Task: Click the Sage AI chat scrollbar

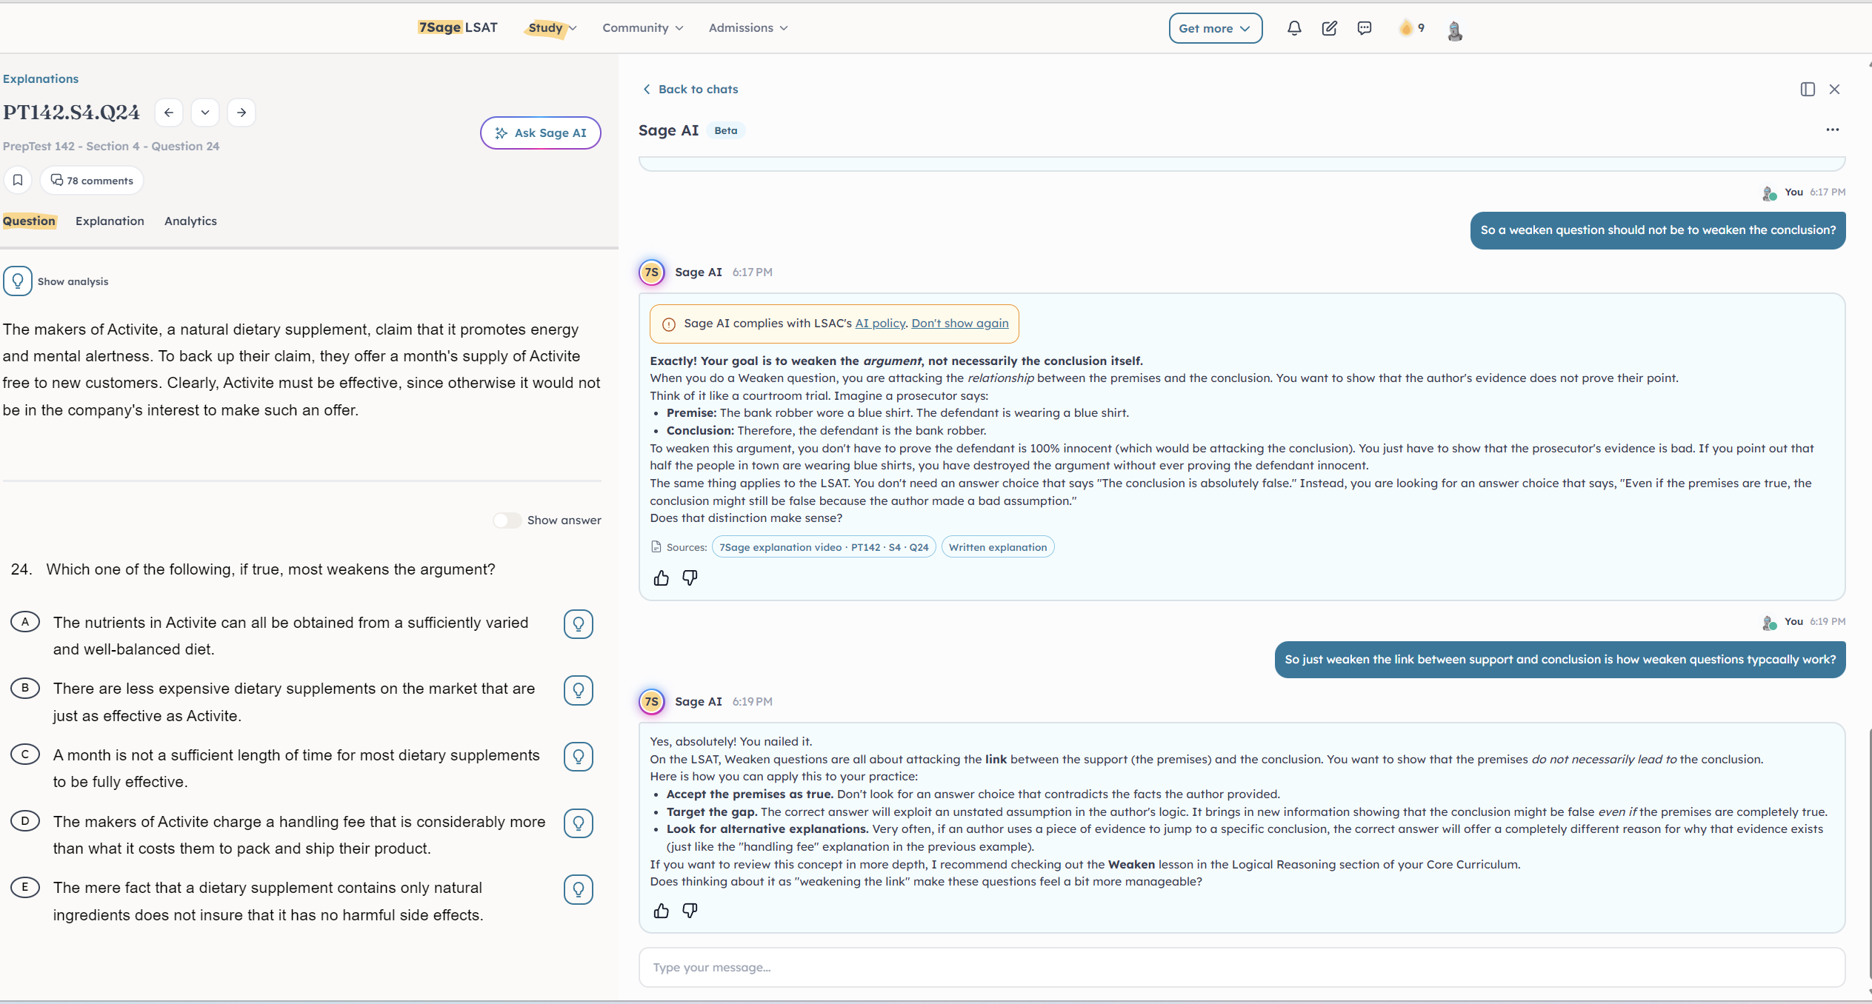Action: tap(1869, 855)
